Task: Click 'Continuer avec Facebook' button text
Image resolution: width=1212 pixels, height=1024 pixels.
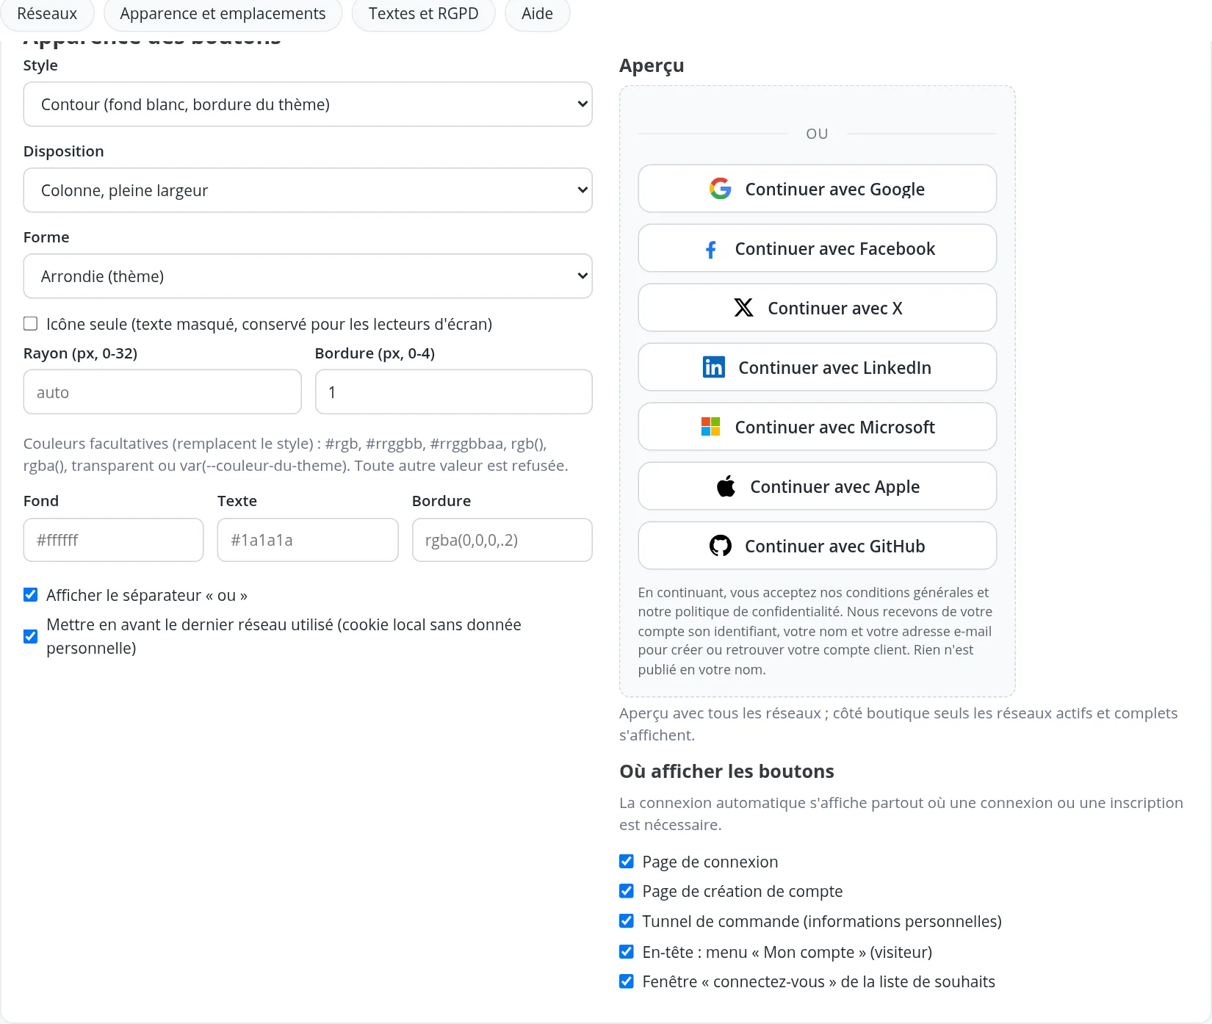Action: tap(834, 249)
